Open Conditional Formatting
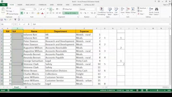172x97 pixels. (x=102, y=11)
